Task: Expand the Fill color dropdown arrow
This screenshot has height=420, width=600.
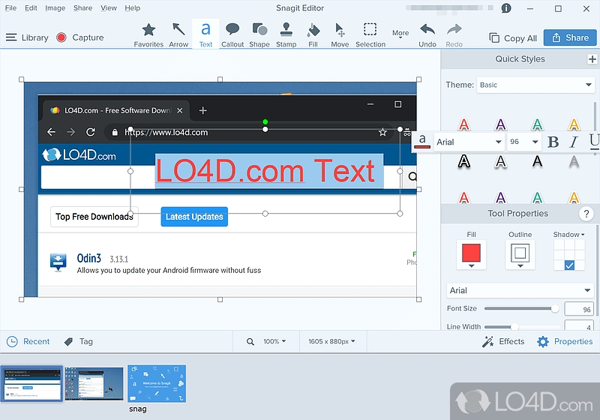Action: tap(472, 265)
